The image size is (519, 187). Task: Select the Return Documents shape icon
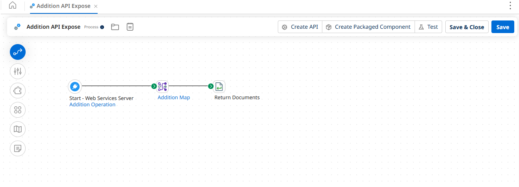pyautogui.click(x=219, y=86)
